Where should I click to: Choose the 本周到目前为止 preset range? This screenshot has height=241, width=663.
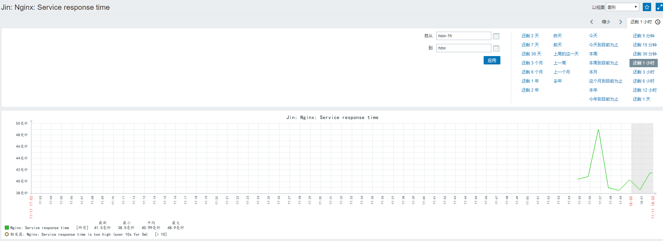point(603,63)
